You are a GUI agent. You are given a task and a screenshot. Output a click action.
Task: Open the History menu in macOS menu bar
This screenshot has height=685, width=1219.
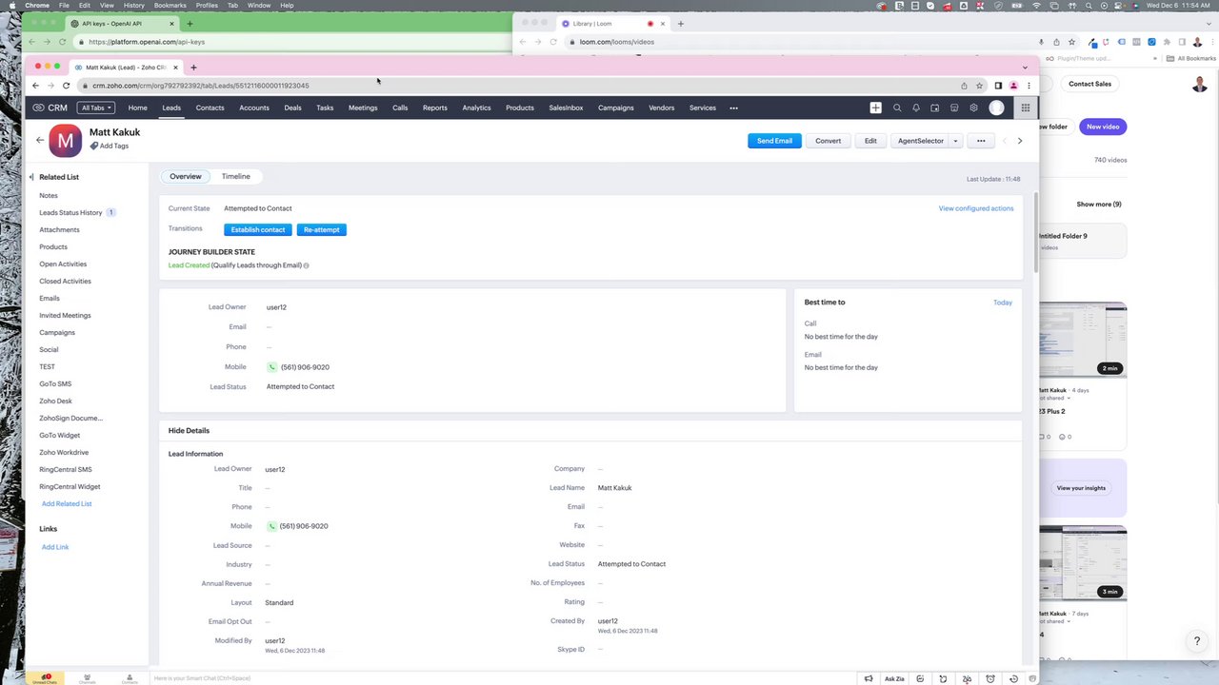coord(133,5)
